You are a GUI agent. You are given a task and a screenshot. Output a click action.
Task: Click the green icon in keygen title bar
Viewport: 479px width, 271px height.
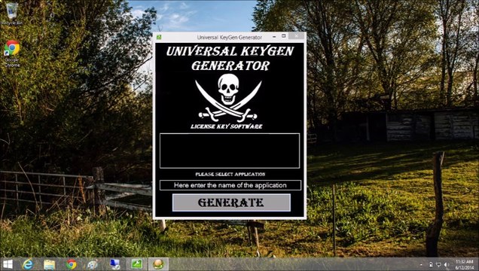pos(159,37)
